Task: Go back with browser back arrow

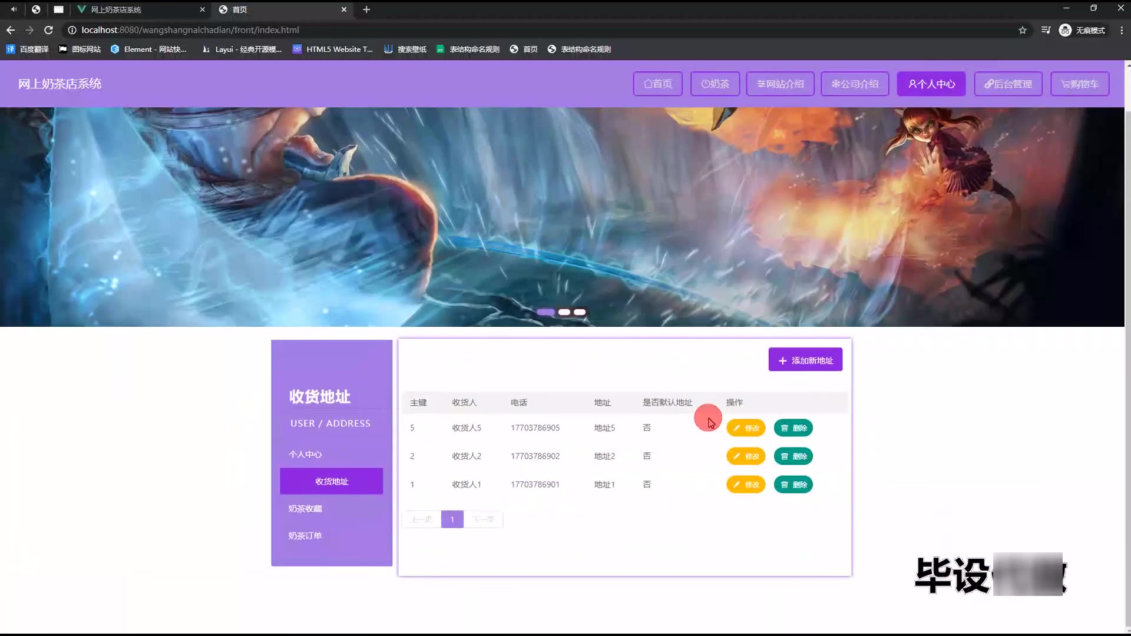Action: tap(11, 30)
